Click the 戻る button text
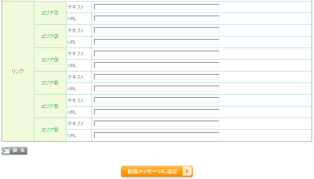This screenshot has width=314, height=179. (x=18, y=150)
